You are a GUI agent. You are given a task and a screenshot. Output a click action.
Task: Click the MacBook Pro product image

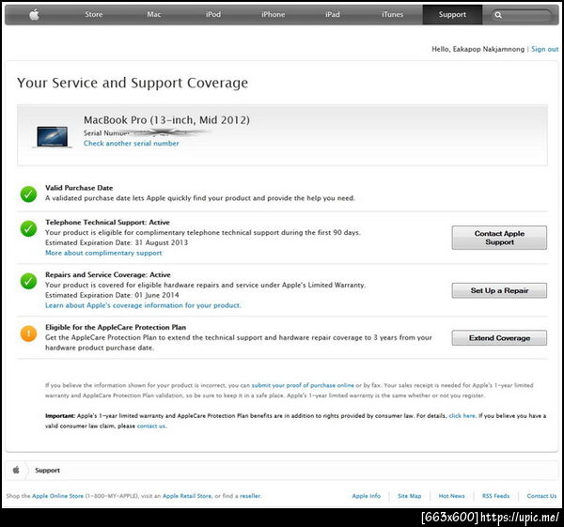52,137
